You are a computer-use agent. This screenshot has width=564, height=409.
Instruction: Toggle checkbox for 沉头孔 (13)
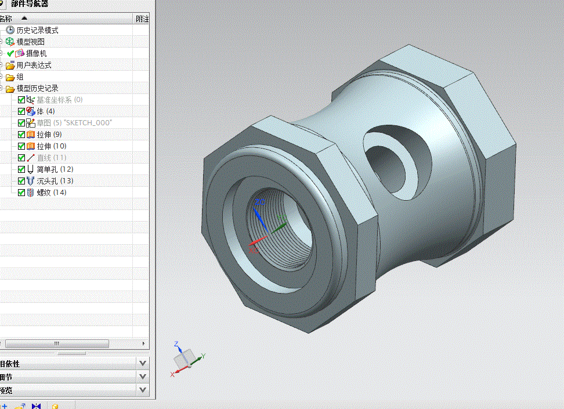[x=21, y=181]
